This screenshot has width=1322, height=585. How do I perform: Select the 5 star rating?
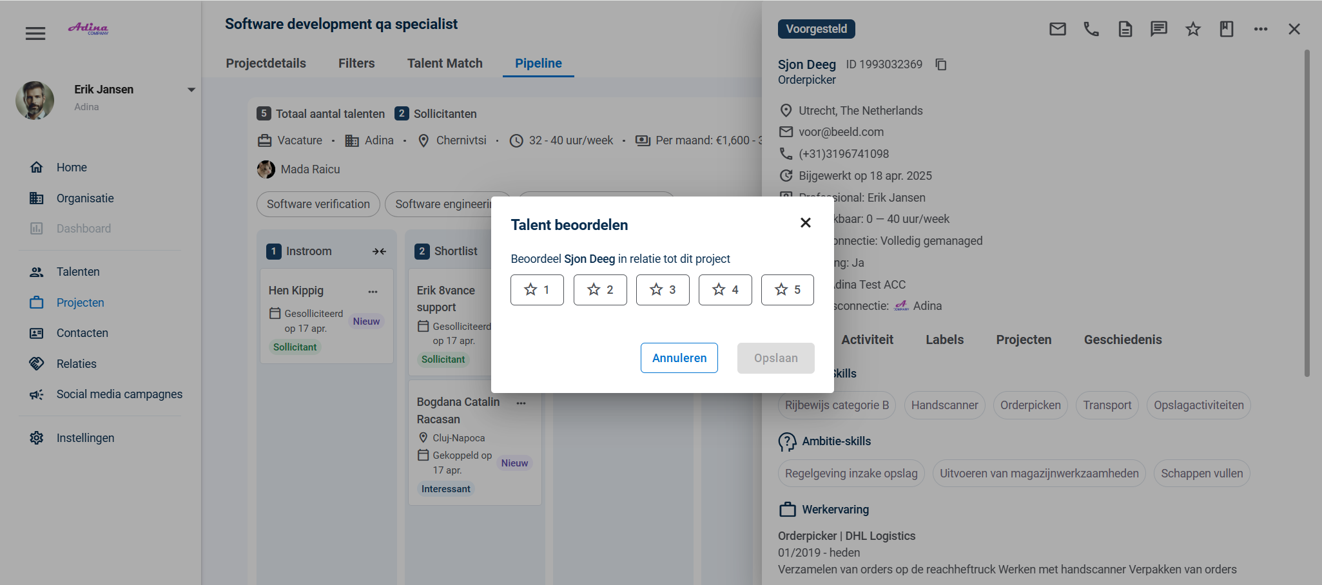click(788, 290)
